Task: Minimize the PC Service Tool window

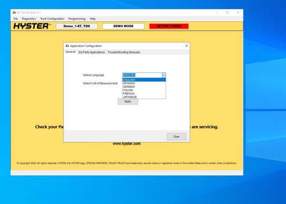Action: pyautogui.click(x=217, y=12)
